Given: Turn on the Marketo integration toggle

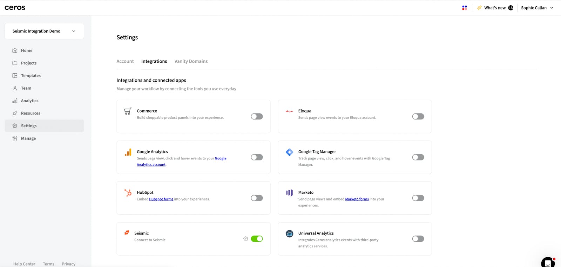Looking at the screenshot, I should point(418,198).
